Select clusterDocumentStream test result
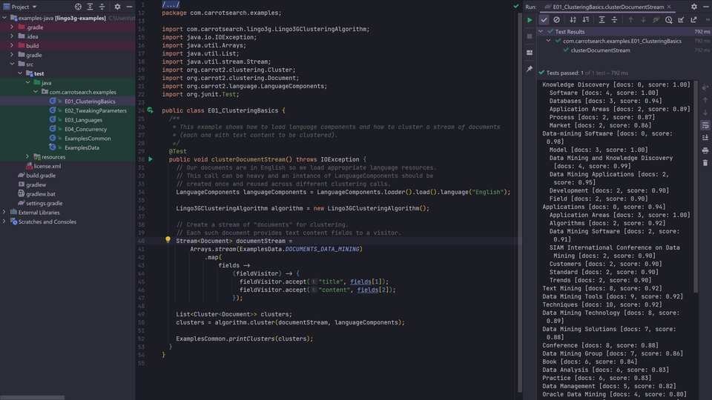 [x=600, y=50]
